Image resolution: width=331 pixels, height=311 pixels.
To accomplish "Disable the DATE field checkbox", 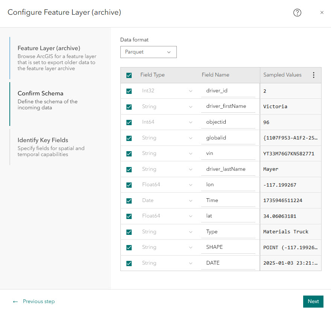I will point(129,263).
